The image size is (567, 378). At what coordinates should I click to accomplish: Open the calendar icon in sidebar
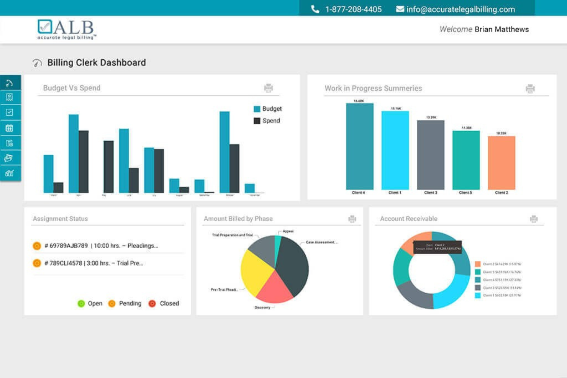[x=10, y=128]
